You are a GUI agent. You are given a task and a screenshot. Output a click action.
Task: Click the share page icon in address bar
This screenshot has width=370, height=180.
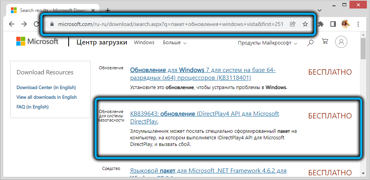pos(293,24)
